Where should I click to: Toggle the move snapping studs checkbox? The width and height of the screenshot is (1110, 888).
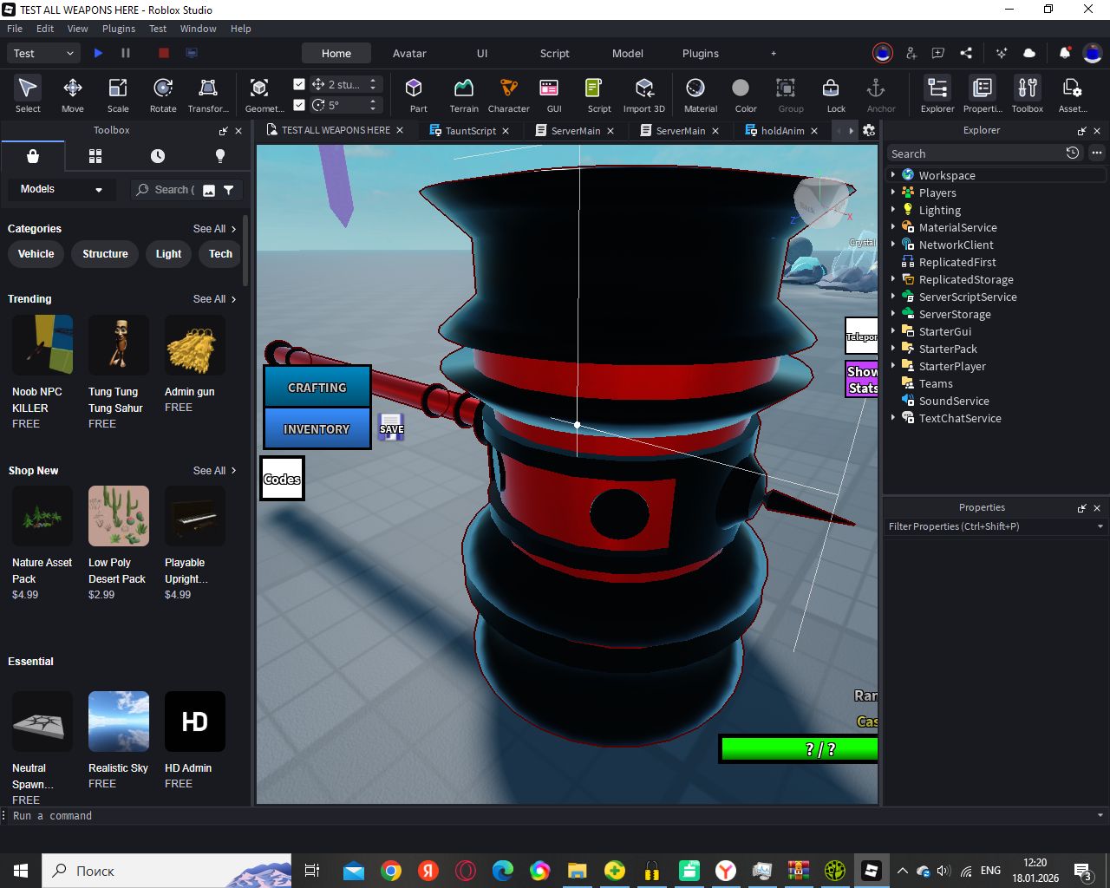tap(299, 84)
